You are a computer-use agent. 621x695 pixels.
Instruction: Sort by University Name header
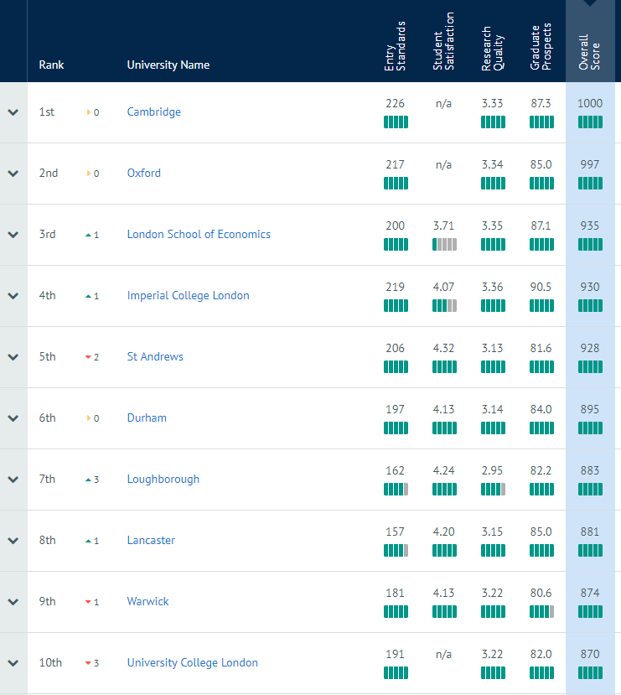168,65
